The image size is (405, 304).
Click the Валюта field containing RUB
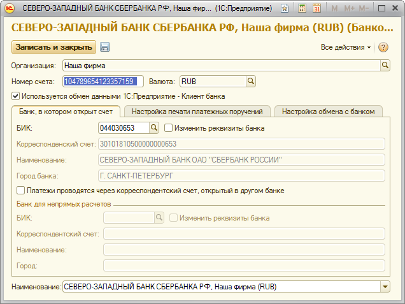pyautogui.click(x=213, y=82)
